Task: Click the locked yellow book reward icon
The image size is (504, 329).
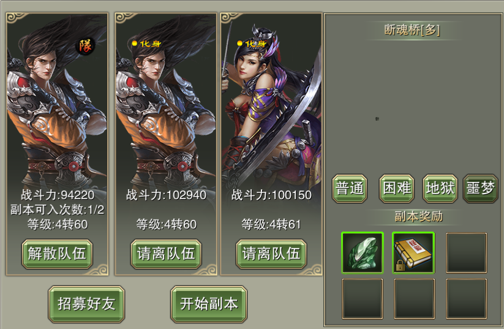Action: point(413,253)
